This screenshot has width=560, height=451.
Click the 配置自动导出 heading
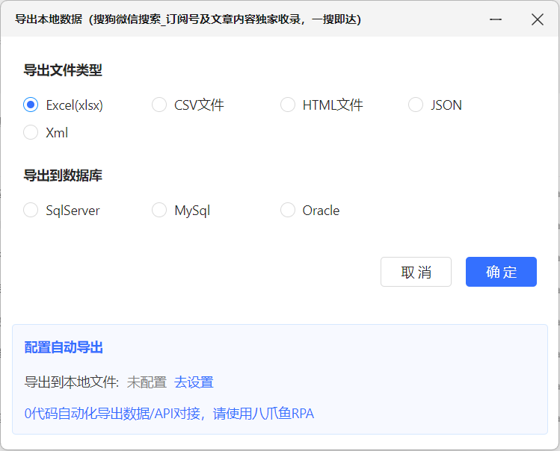[64, 347]
